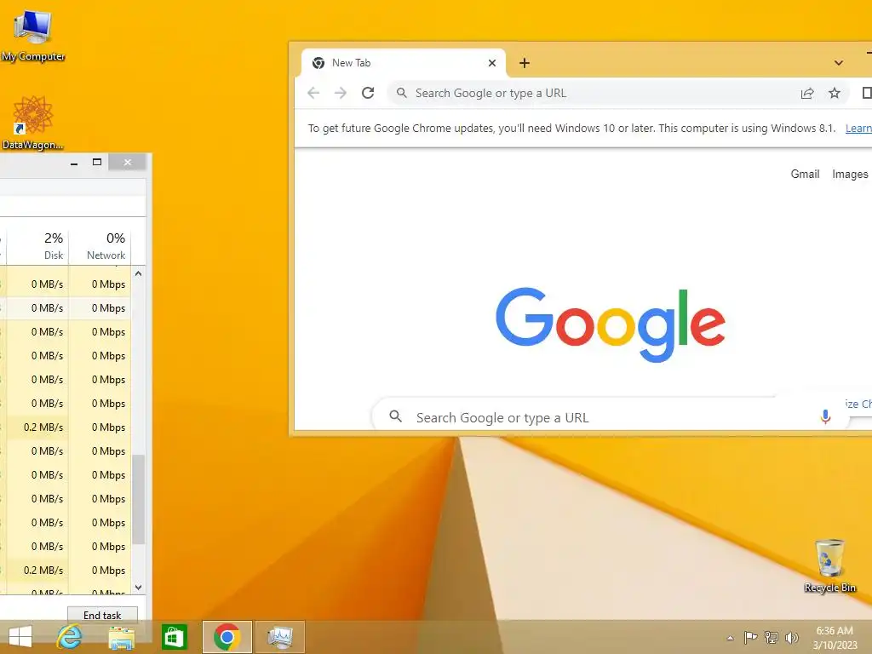This screenshot has height=654, width=872.
Task: Open the DataWagon desktop shortcut
Action: pyautogui.click(x=32, y=123)
